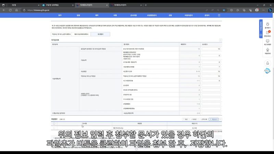Open read aloud icon in address bar

click(212, 10)
